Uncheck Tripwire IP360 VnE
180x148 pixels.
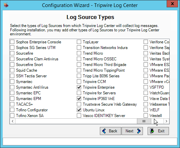pos(79,99)
